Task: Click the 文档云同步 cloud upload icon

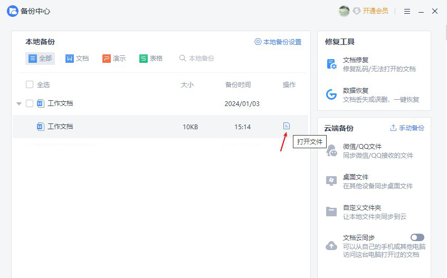Action: (331, 245)
